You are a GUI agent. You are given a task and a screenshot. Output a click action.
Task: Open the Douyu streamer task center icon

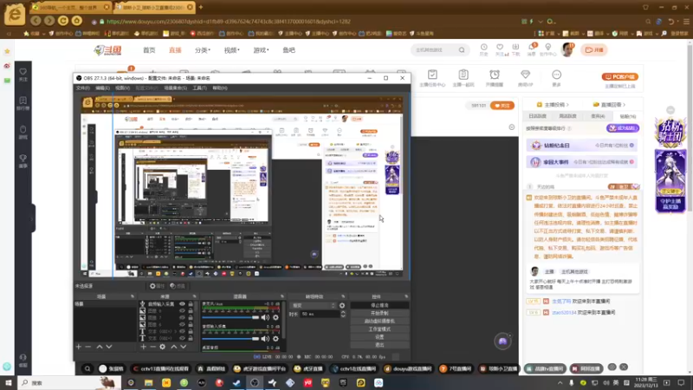click(432, 77)
